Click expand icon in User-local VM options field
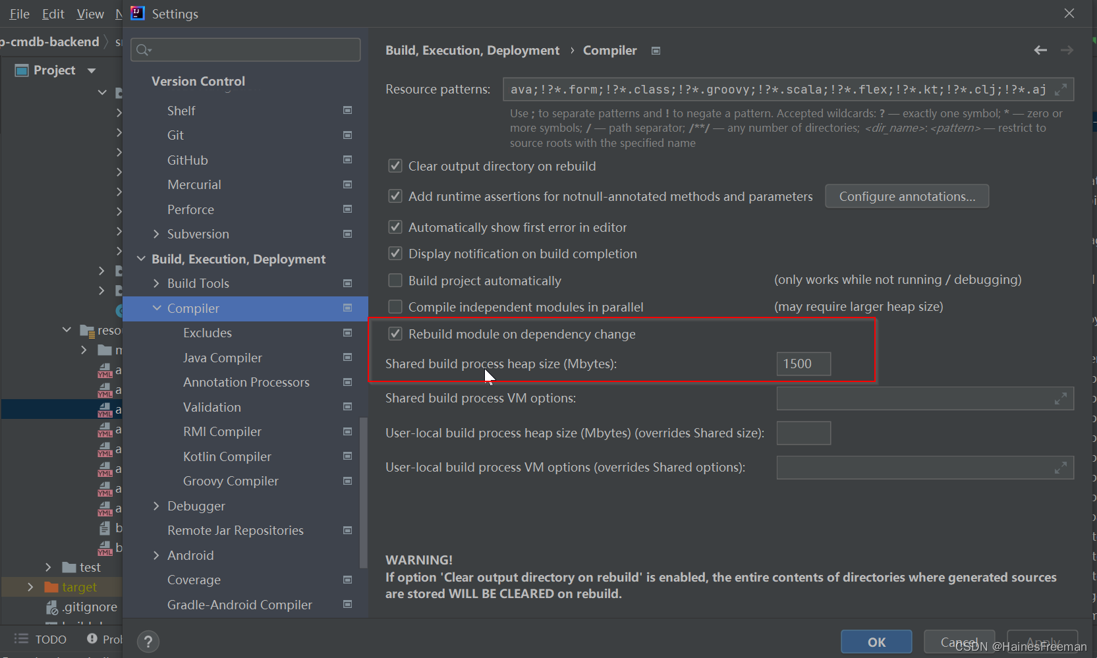 coord(1060,468)
